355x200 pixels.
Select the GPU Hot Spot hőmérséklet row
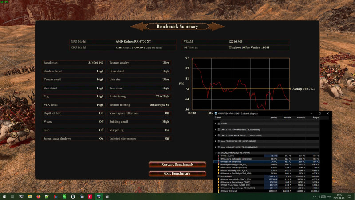click(267, 162)
